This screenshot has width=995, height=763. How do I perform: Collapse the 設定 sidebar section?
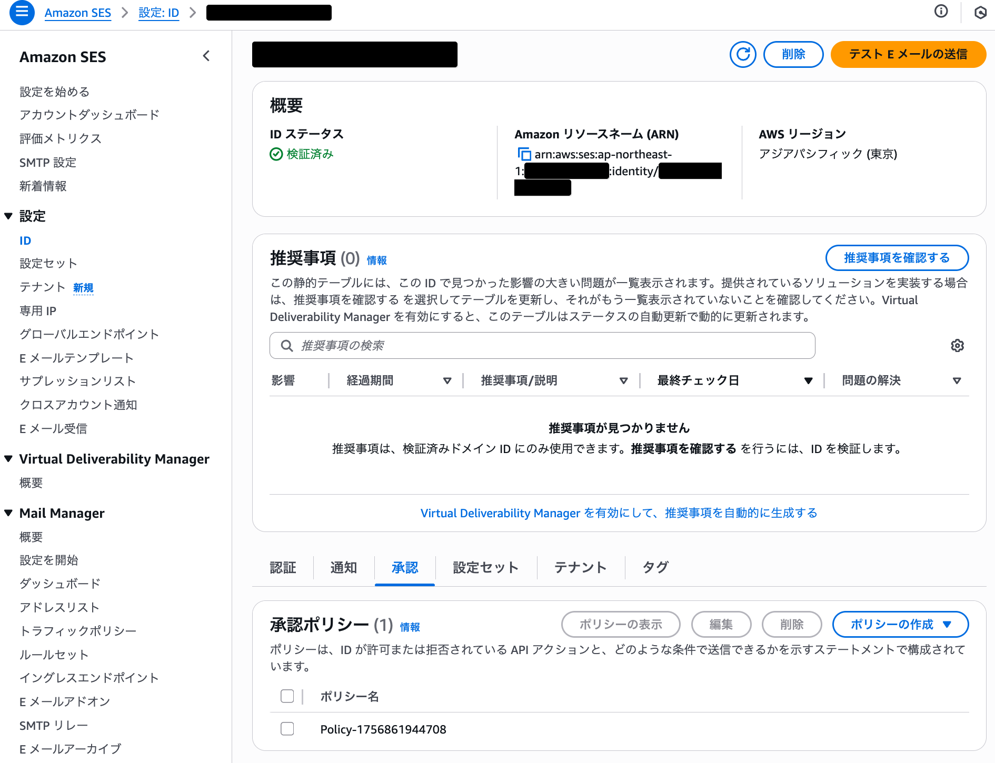click(x=8, y=216)
